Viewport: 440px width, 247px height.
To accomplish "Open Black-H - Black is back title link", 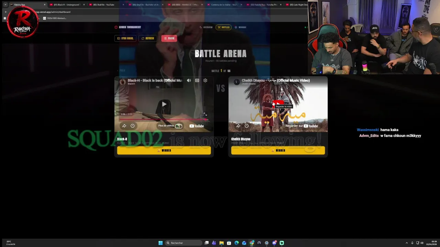I will (155, 80).
